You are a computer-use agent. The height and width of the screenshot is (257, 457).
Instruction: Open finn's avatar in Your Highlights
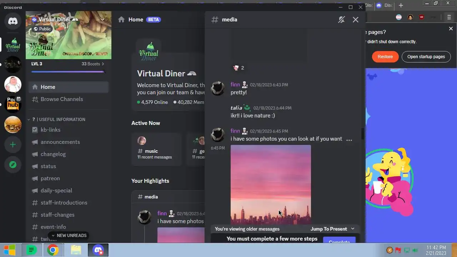[145, 217]
